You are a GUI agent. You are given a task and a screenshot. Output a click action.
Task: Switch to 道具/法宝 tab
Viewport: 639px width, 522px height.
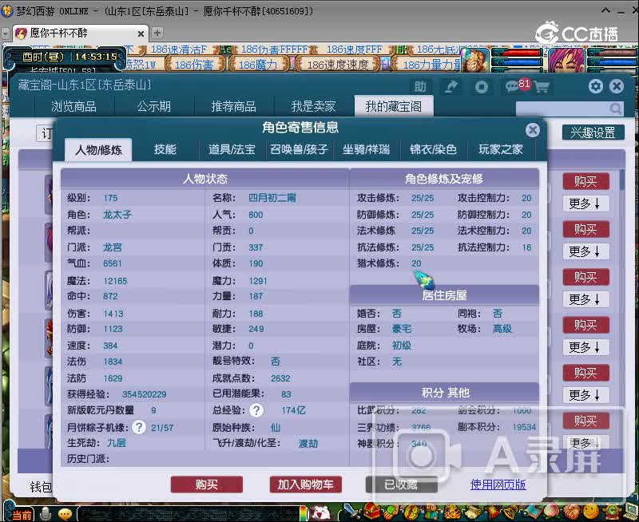232,149
